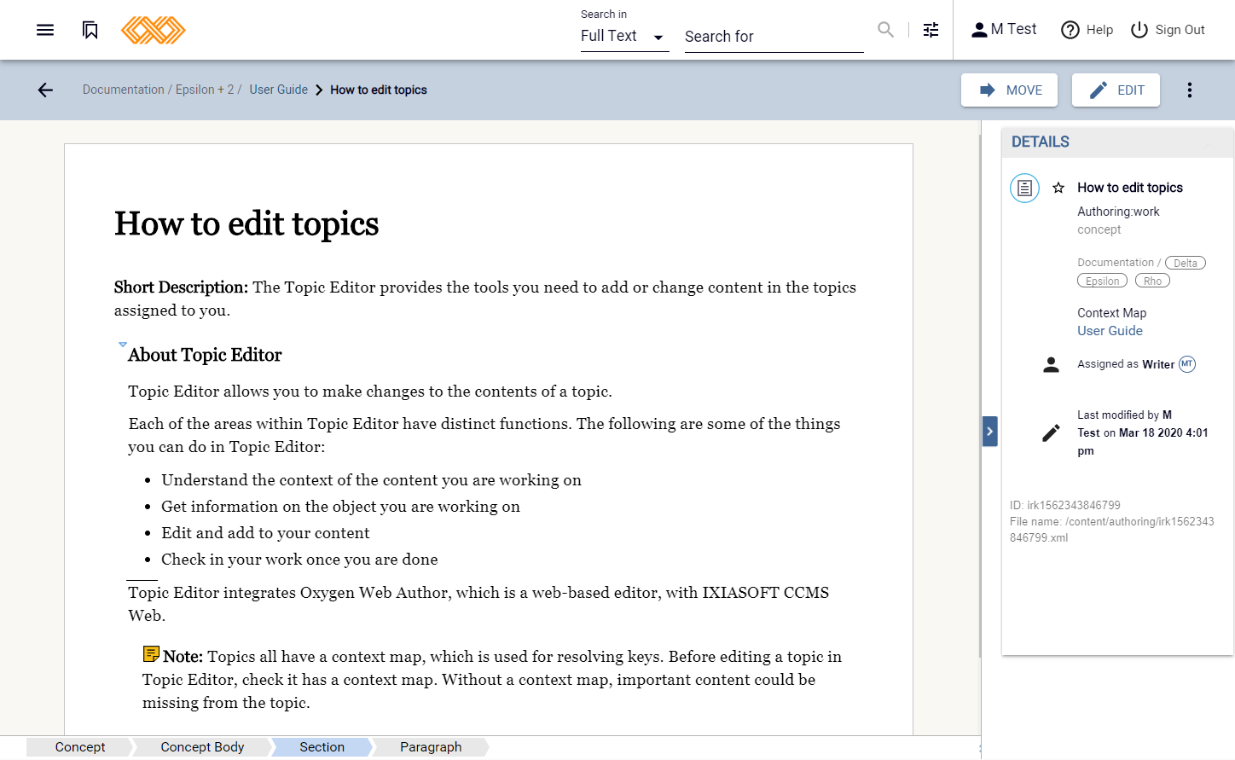Select the Paragraph element tab
Image resolution: width=1235 pixels, height=760 pixels.
click(x=431, y=747)
